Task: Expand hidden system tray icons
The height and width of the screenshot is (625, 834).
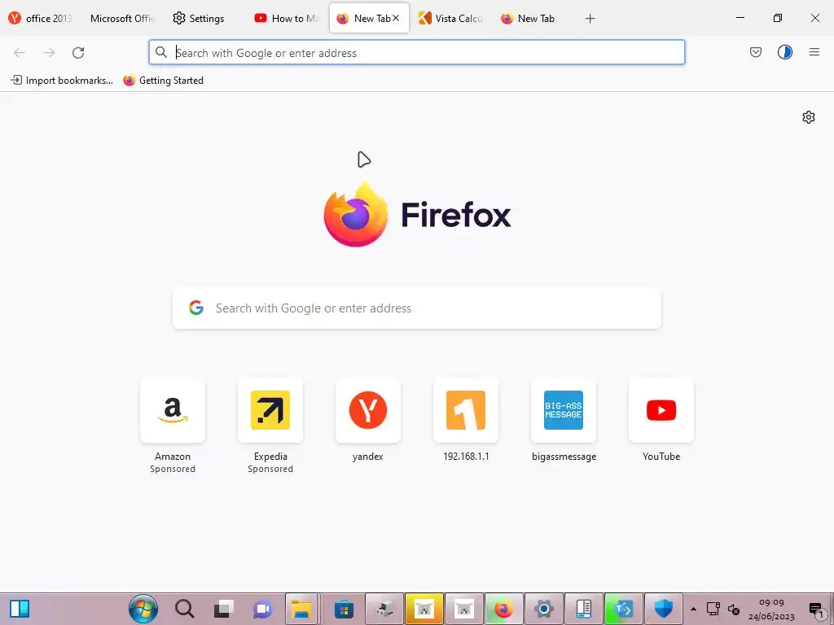Action: pyautogui.click(x=693, y=609)
